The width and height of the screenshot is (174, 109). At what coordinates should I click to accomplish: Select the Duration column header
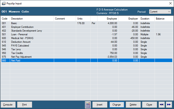[147, 19]
